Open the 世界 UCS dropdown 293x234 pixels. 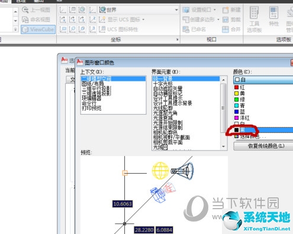click(139, 10)
